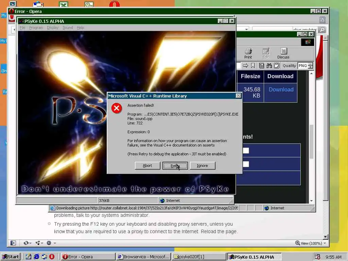This screenshot has height=261, width=348.
Task: Click the Download column header
Action: (280, 76)
